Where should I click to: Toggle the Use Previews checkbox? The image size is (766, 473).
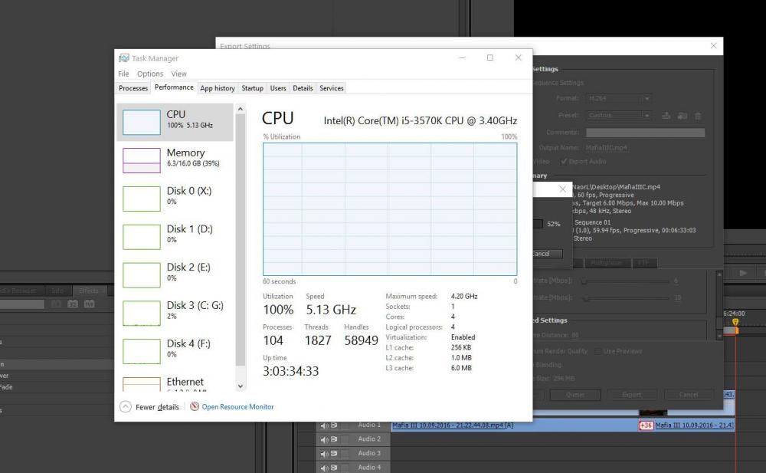[597, 351]
